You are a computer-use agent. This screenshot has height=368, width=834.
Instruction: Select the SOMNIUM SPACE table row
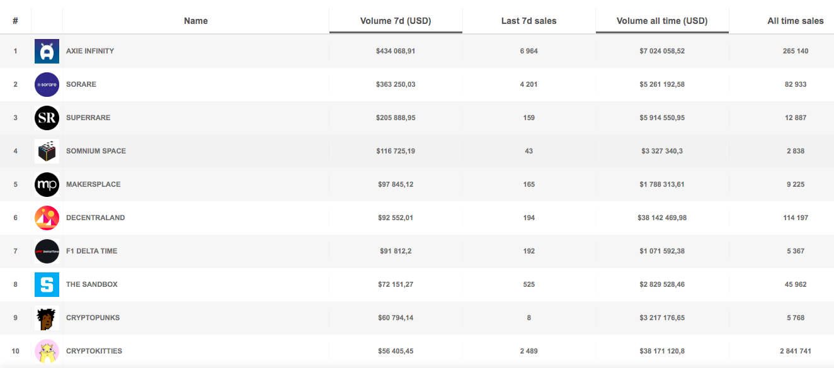click(x=417, y=151)
